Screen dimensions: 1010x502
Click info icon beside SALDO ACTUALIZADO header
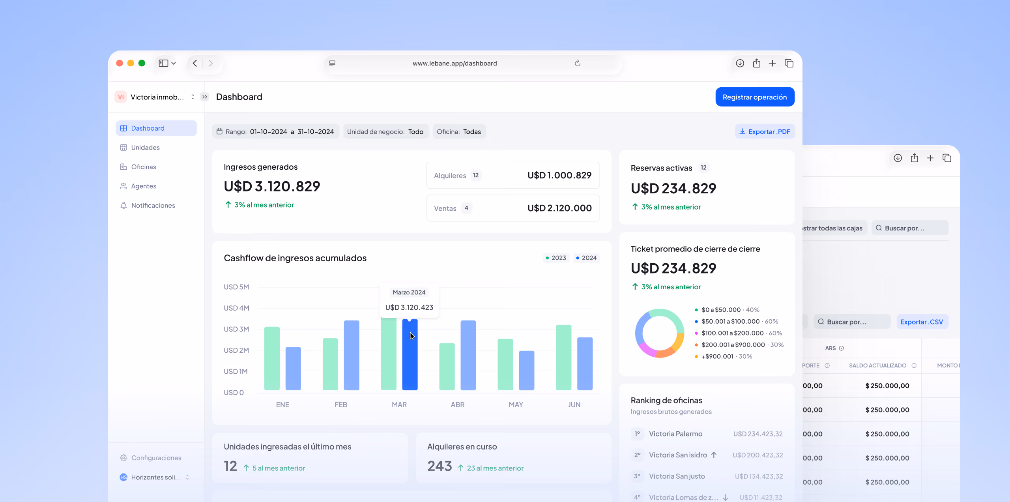click(914, 366)
